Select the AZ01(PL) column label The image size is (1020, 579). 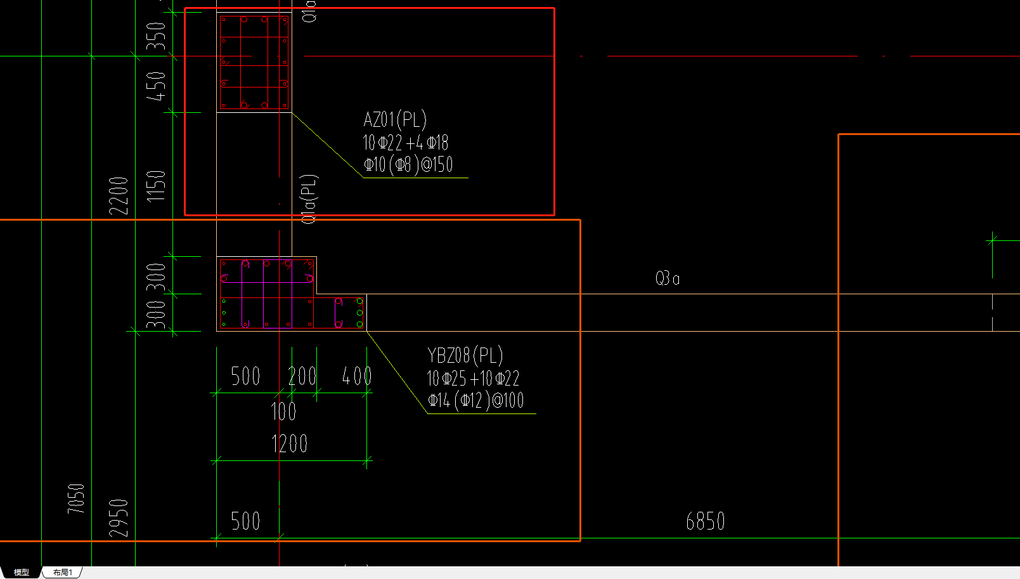pyautogui.click(x=395, y=119)
